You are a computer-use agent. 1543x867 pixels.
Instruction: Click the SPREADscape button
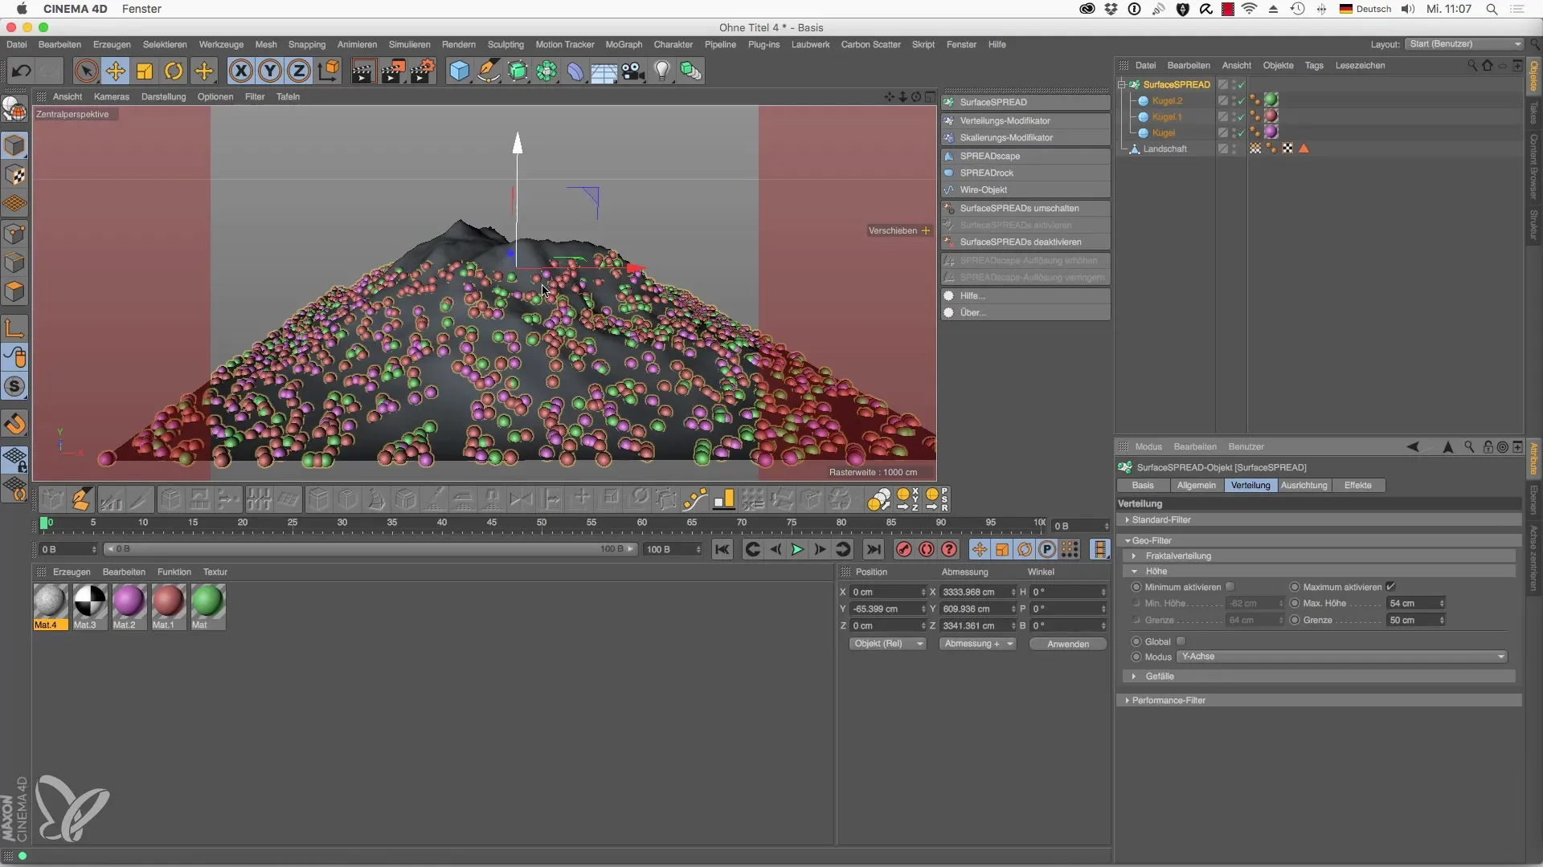pyautogui.click(x=1026, y=156)
